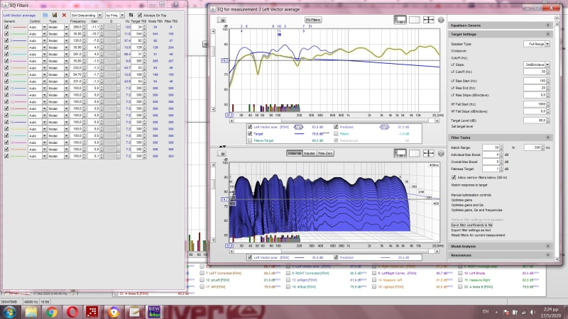
Task: Click the EQ Filters button above the graph
Action: (312, 20)
